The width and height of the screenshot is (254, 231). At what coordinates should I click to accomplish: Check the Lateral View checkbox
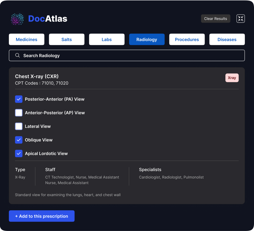point(19,126)
